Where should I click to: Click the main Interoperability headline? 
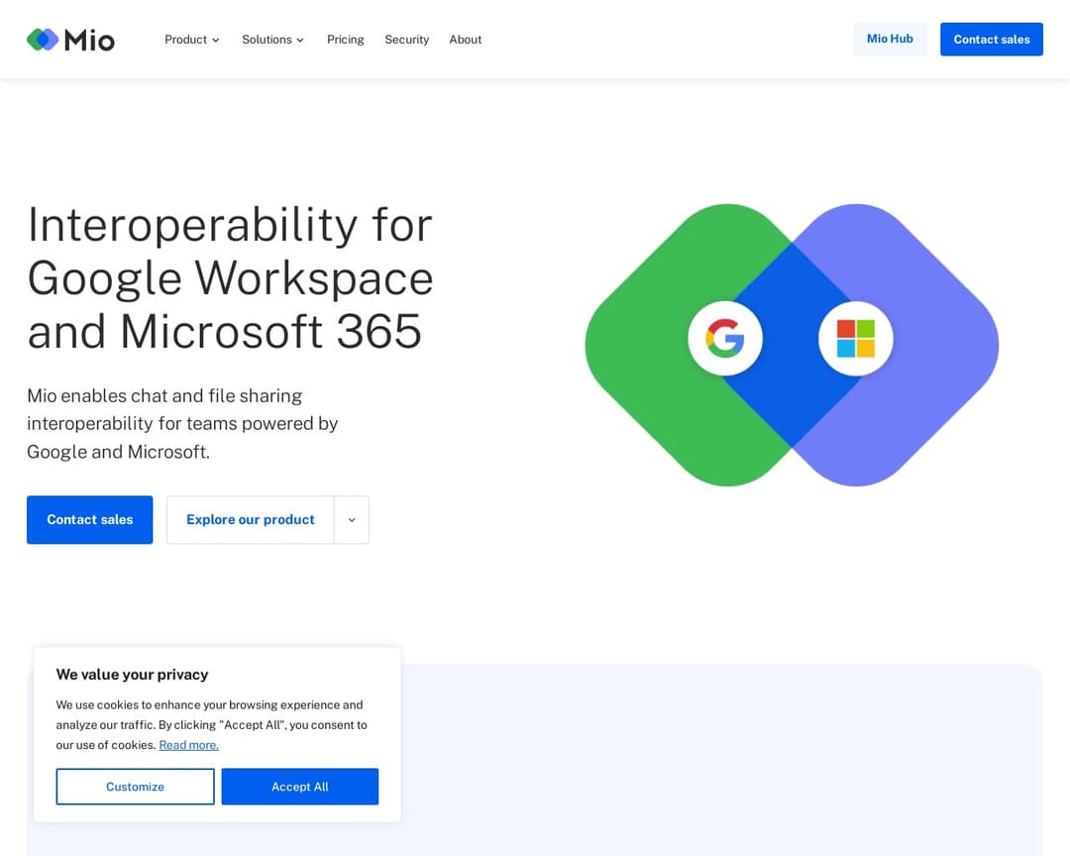tap(230, 277)
